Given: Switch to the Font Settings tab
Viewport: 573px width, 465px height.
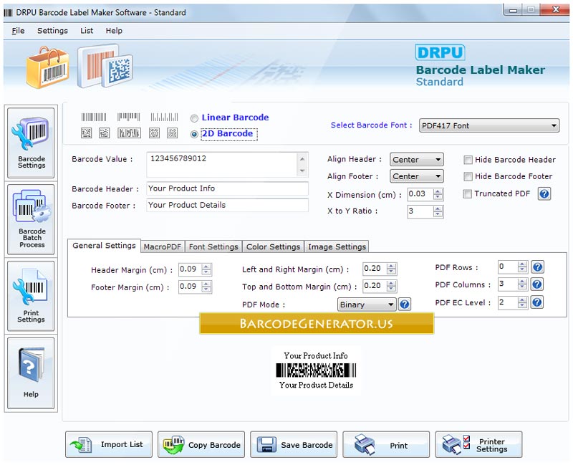Looking at the screenshot, I should click(213, 246).
